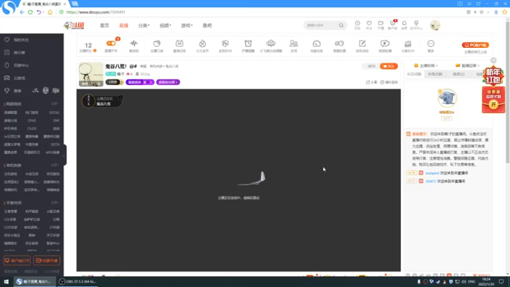Viewport: 510px width, 287px height.
Task: Open the video replay 视频轮播 icon
Action: click(385, 43)
